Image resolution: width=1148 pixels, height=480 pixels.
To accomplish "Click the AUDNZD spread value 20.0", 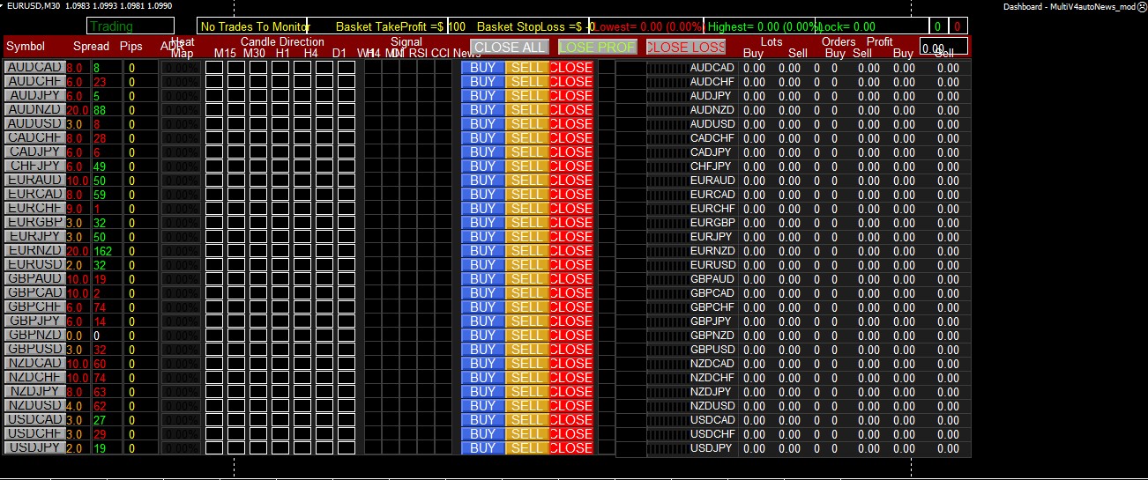I will click(x=78, y=109).
